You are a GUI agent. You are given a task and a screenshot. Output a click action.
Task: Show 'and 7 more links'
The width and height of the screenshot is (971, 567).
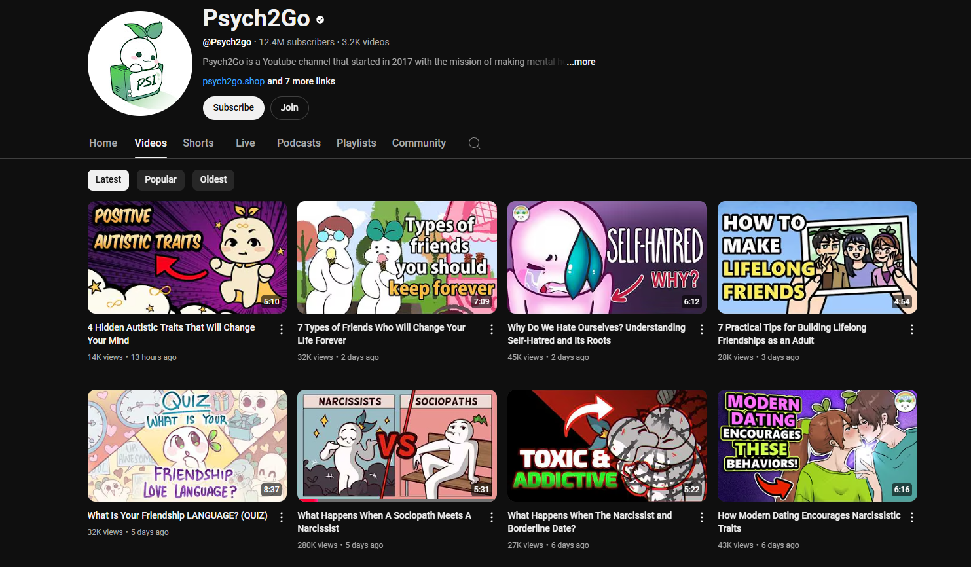coord(301,81)
